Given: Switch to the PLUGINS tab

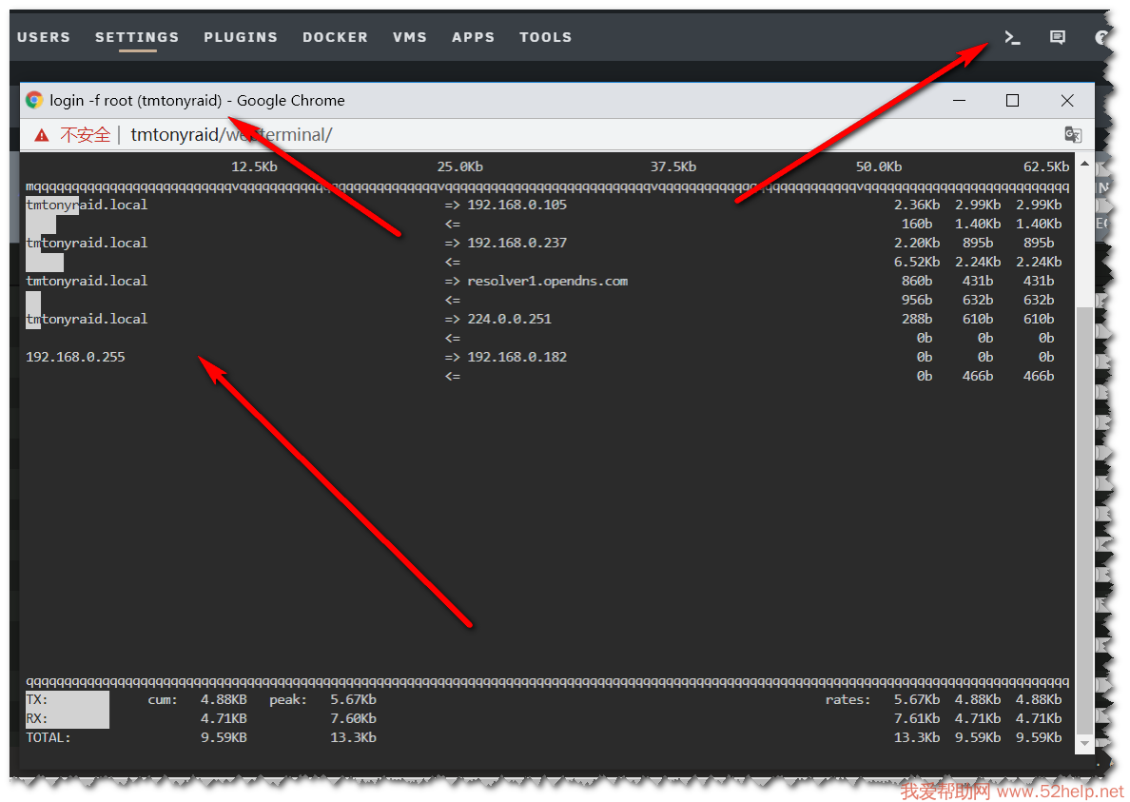Looking at the screenshot, I should click(241, 37).
